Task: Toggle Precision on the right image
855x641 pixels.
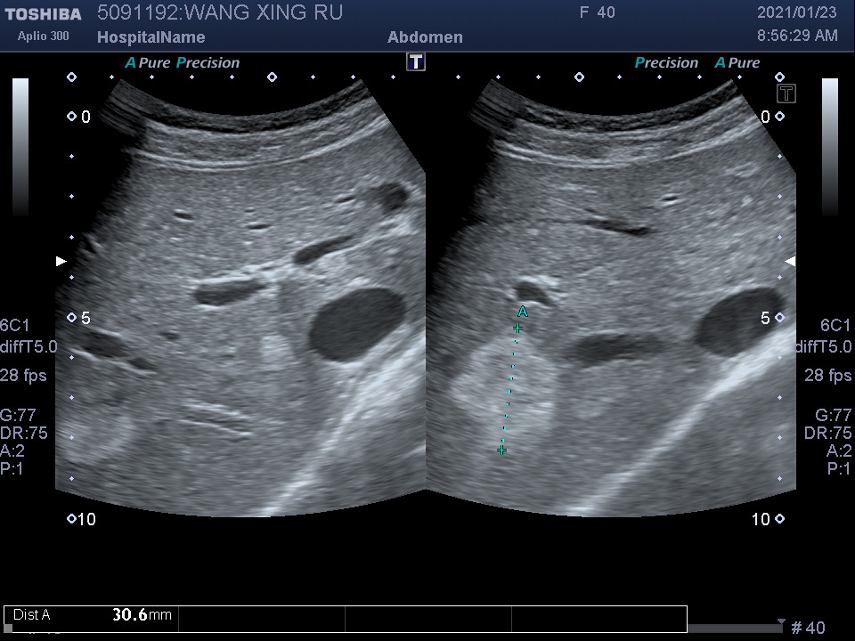Action: pos(666,63)
